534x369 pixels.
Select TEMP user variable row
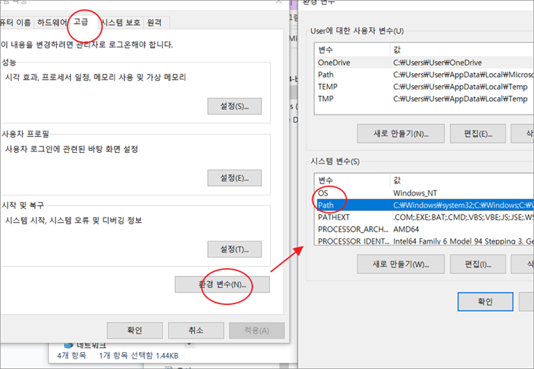tap(424, 87)
